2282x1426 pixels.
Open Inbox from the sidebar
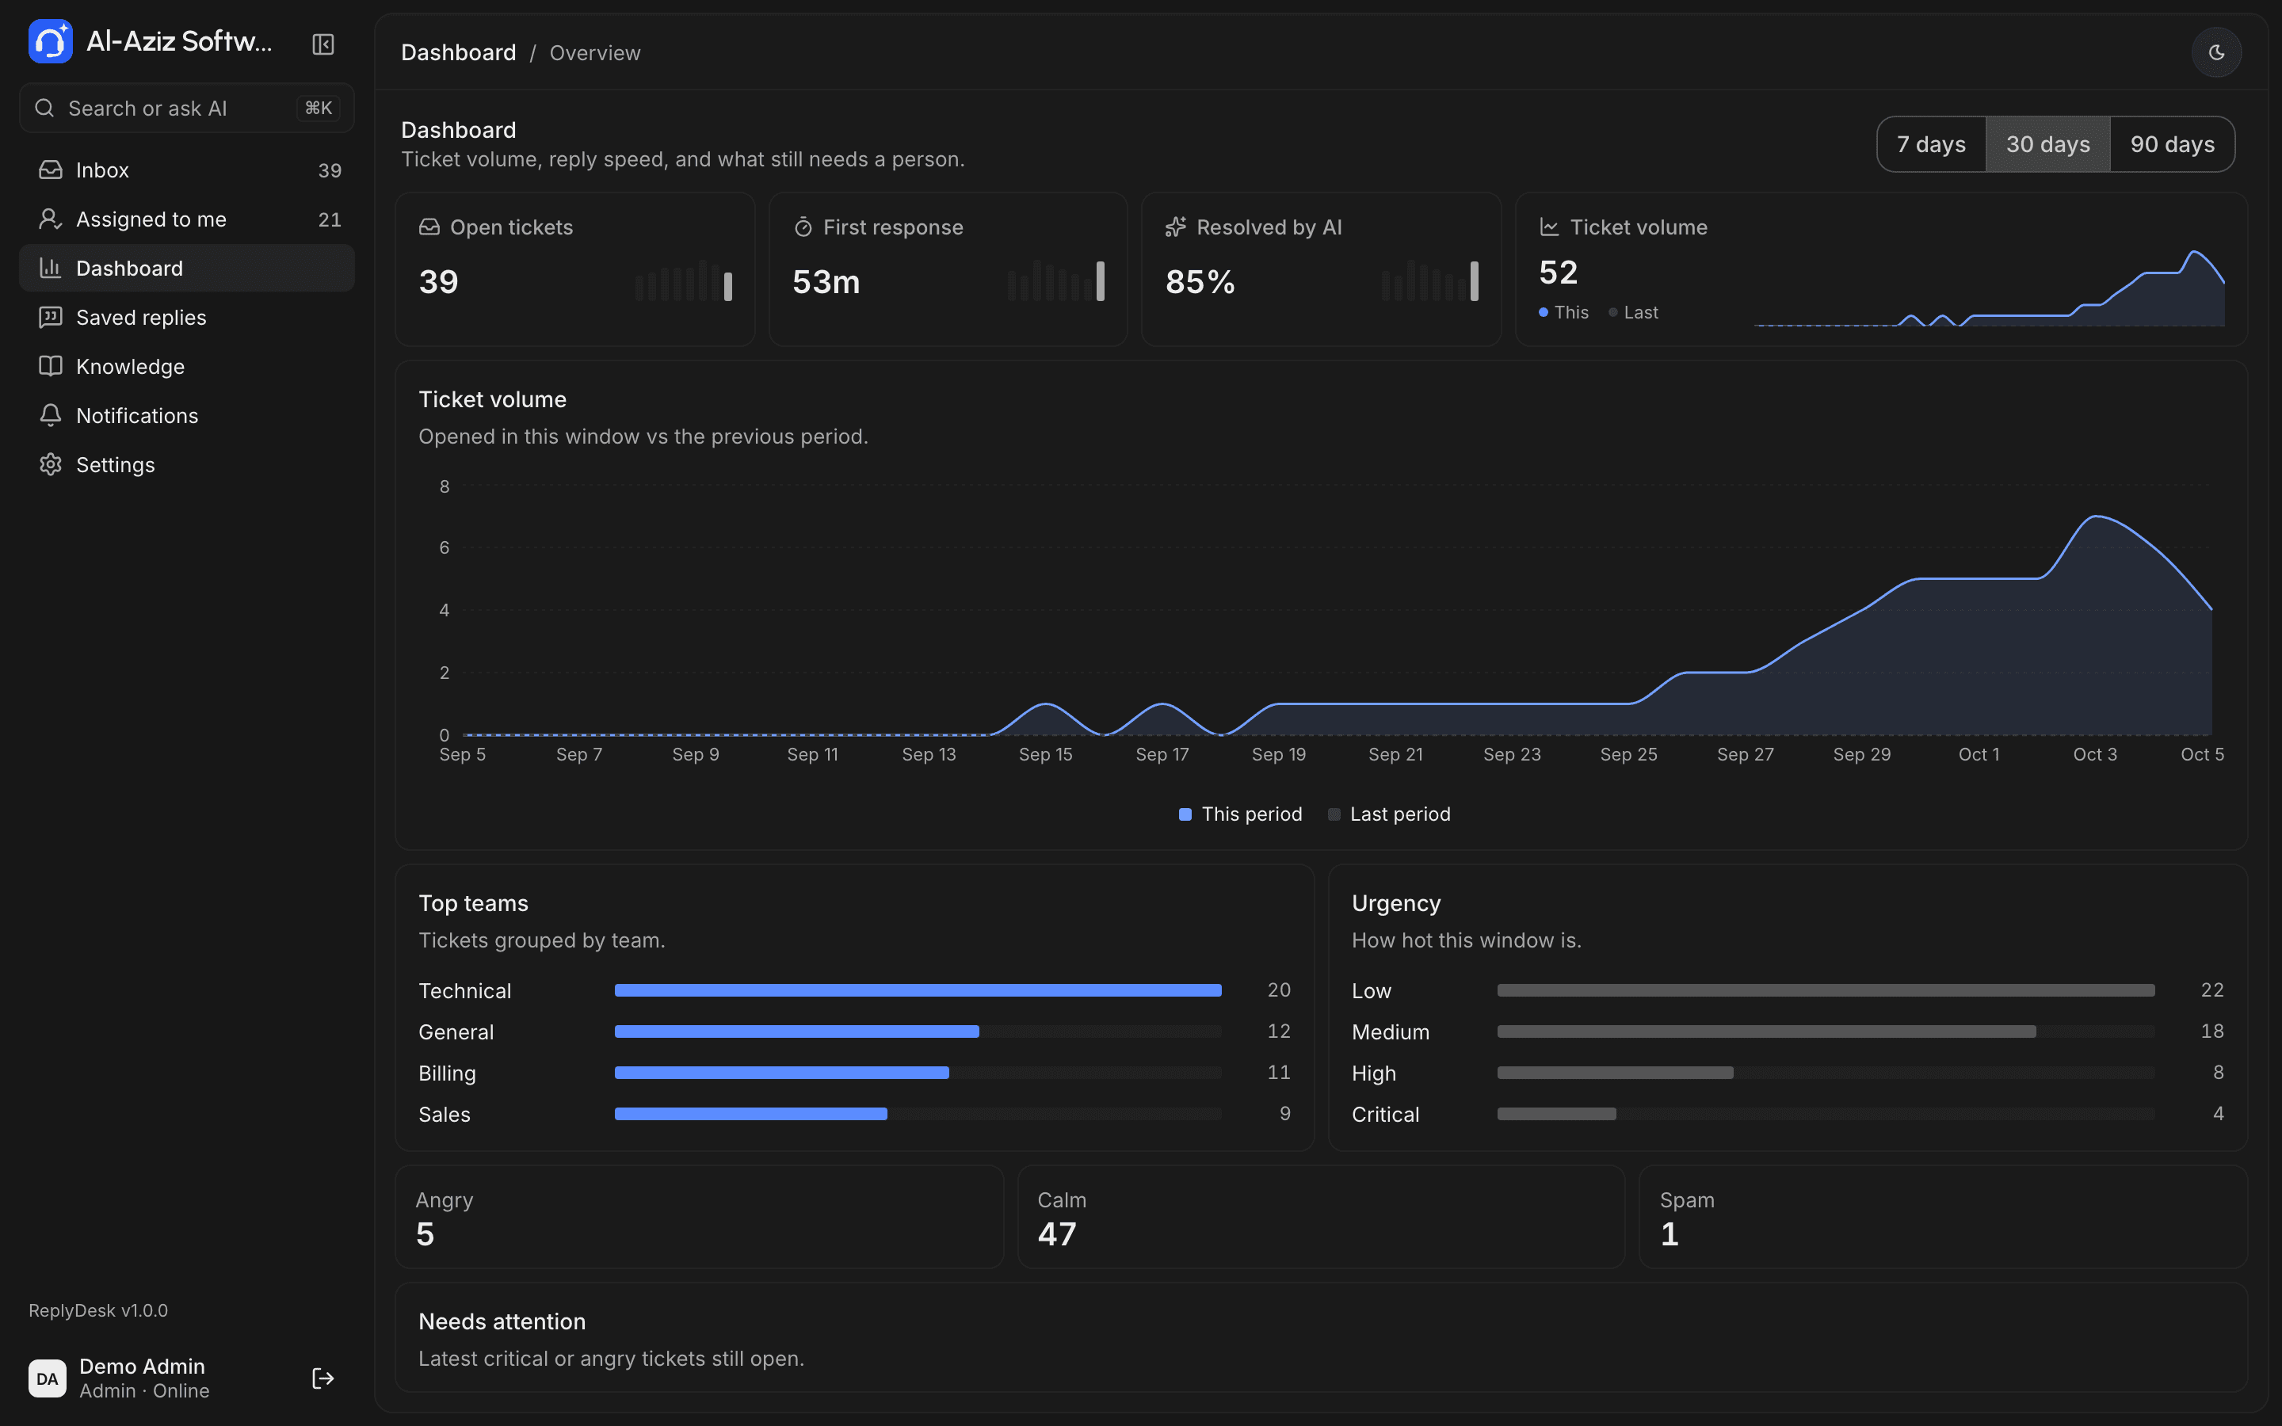pos(187,170)
